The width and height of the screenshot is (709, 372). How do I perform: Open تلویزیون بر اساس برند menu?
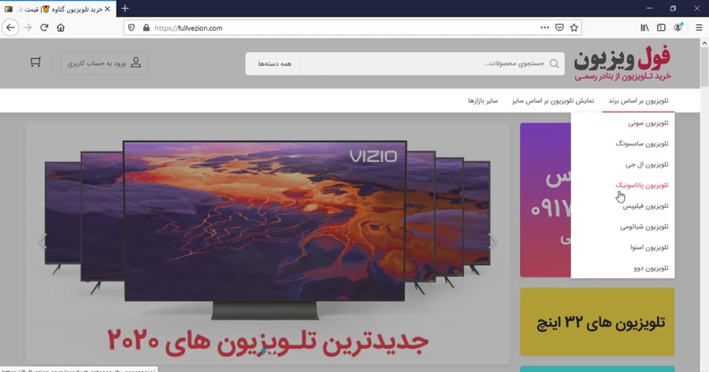[638, 101]
